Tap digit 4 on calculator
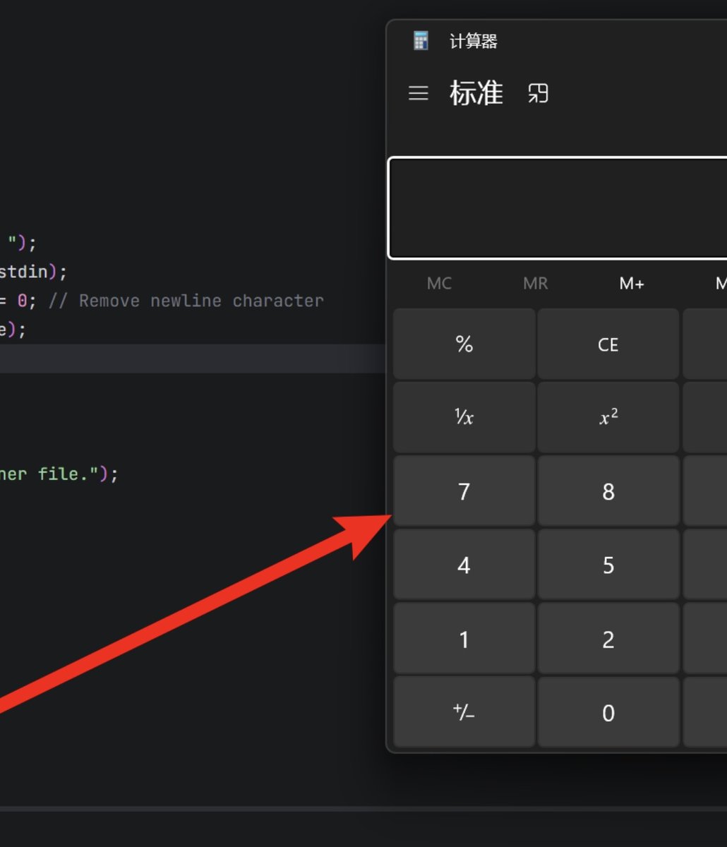 [464, 565]
